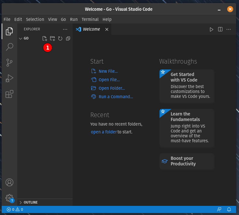
Task: Open the Accounts menu icon
Action: (9, 182)
